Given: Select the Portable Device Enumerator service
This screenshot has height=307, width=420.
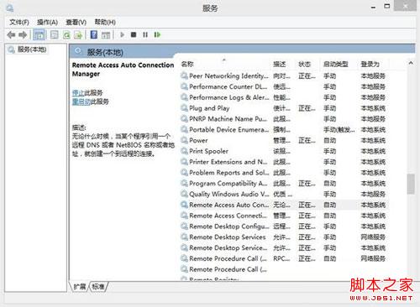Looking at the screenshot, I should tap(283, 130).
